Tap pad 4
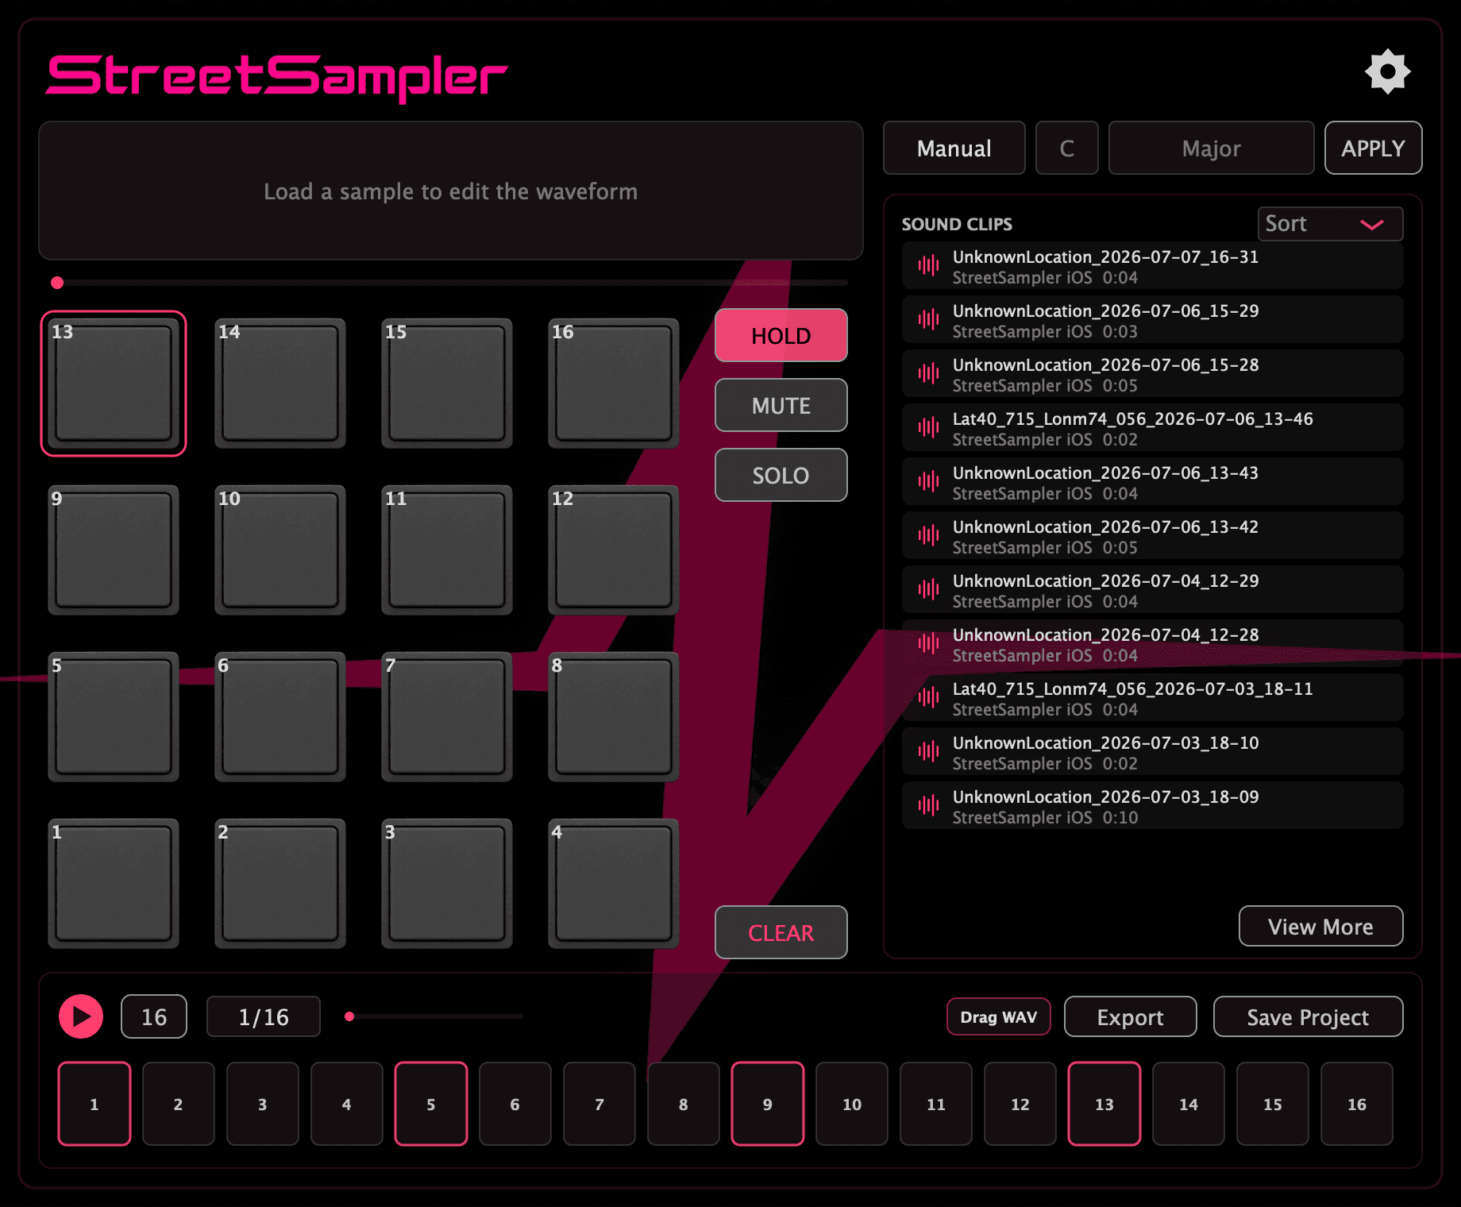This screenshot has height=1207, width=1461. click(x=614, y=884)
